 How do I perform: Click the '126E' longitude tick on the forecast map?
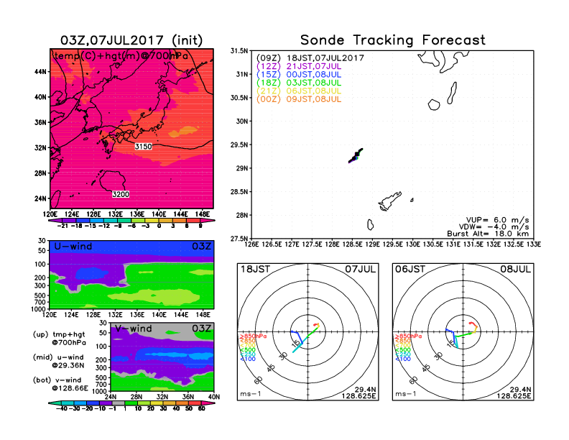pyautogui.click(x=251, y=244)
